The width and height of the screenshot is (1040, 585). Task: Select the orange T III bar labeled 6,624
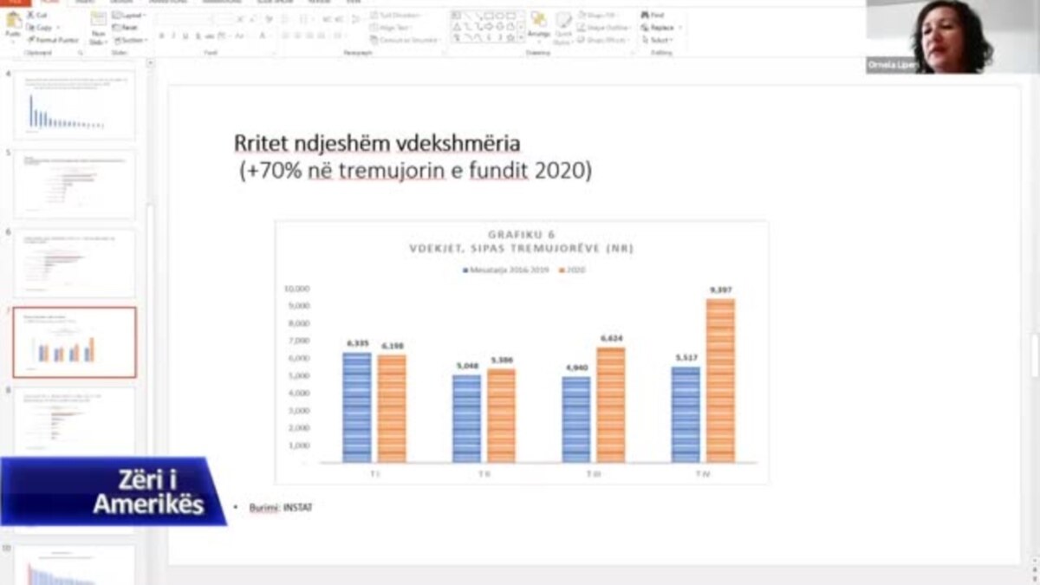[610, 405]
